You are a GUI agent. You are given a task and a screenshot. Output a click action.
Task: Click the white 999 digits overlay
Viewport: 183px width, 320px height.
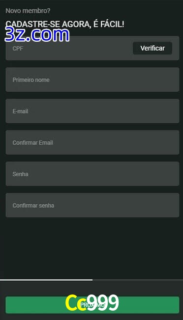103,303
